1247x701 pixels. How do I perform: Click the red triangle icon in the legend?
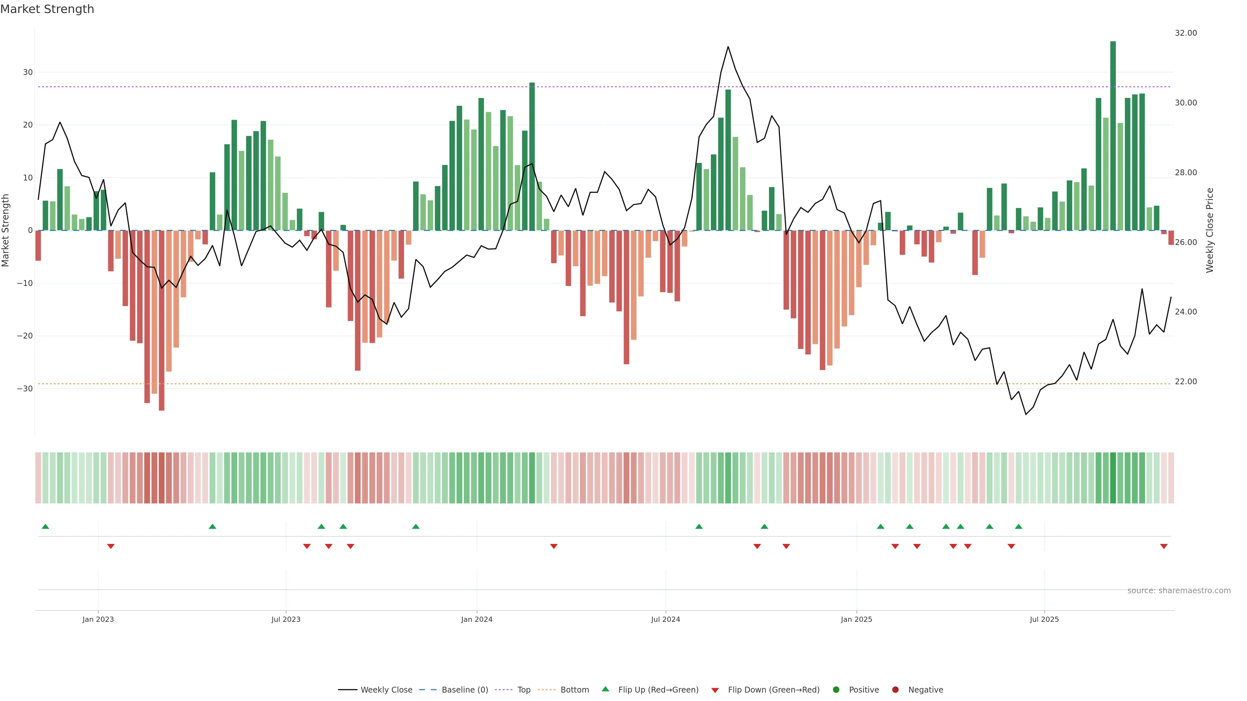tap(715, 690)
